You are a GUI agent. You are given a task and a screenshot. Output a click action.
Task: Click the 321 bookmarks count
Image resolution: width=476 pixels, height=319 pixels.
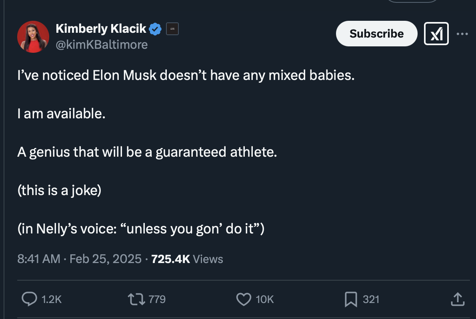point(371,299)
